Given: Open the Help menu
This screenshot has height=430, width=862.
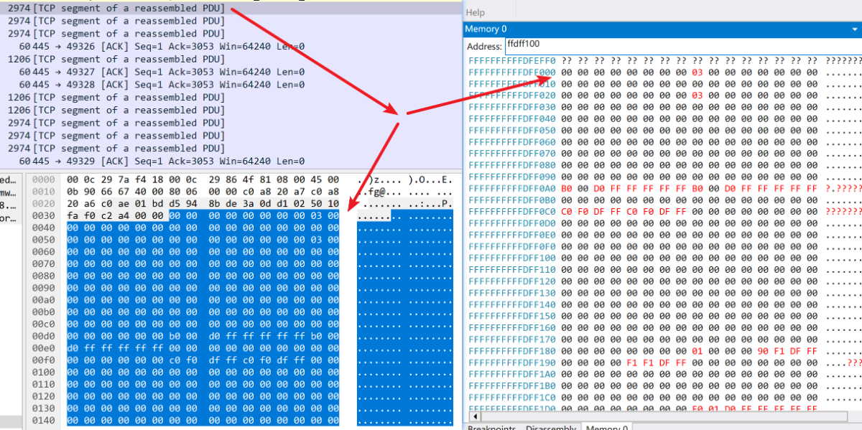Looking at the screenshot, I should tap(475, 13).
